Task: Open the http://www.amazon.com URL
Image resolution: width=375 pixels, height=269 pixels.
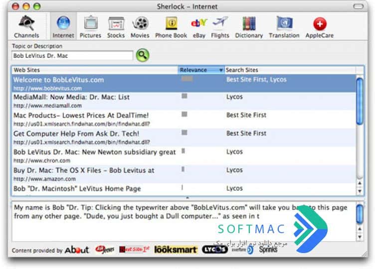Action: (x=44, y=179)
